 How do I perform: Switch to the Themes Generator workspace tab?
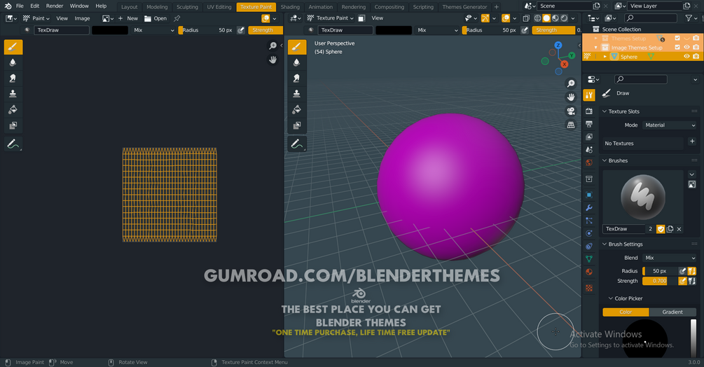point(464,7)
